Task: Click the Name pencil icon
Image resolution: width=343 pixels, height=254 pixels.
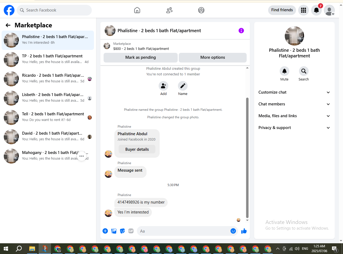Action: 183,86
